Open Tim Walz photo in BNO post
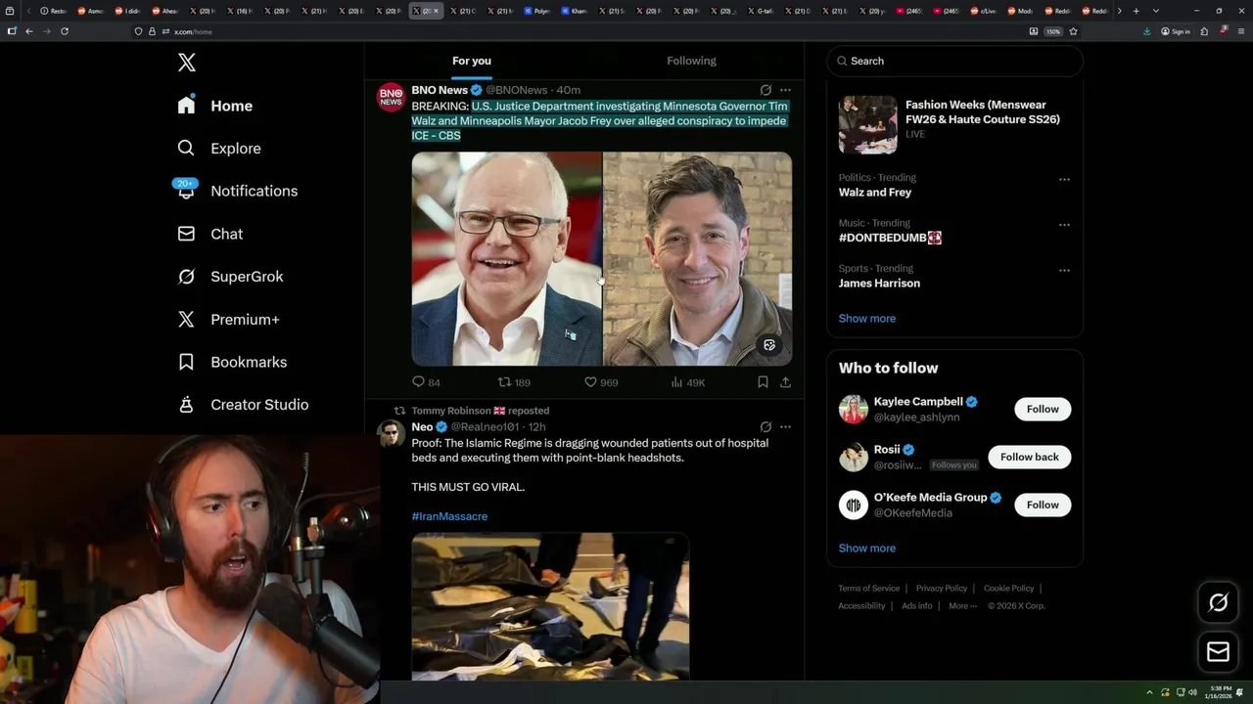 (506, 258)
